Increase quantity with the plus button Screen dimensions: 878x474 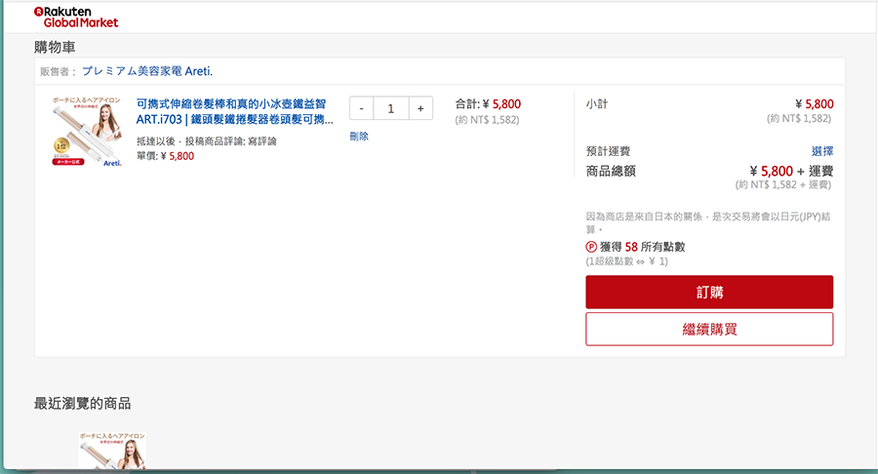tap(420, 108)
